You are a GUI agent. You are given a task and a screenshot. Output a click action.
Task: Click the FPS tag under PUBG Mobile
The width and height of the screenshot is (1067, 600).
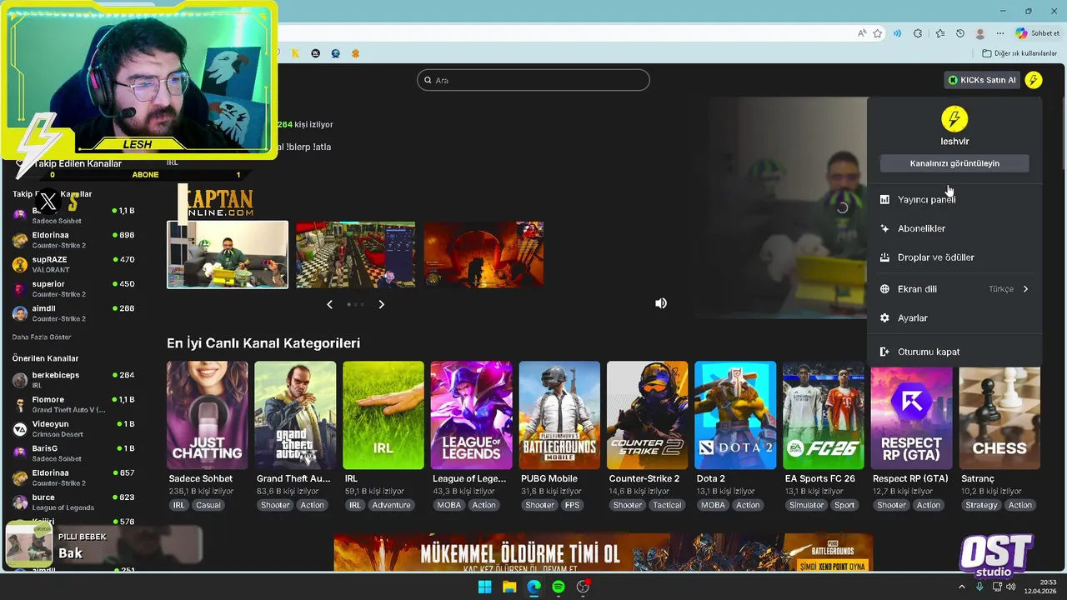tap(572, 505)
